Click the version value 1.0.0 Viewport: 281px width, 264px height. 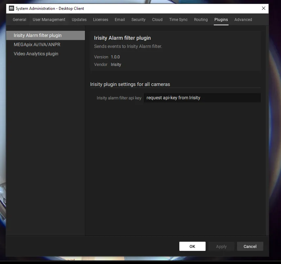click(115, 57)
